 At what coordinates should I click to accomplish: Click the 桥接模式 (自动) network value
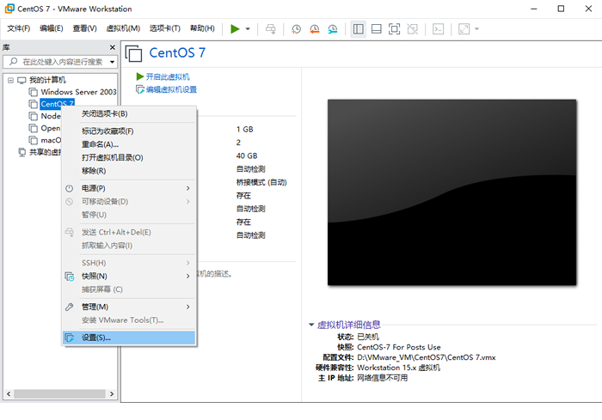(x=261, y=182)
